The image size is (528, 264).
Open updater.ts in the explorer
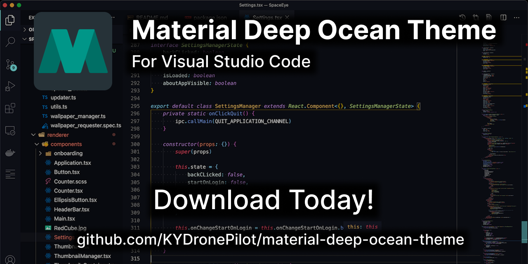point(63,98)
